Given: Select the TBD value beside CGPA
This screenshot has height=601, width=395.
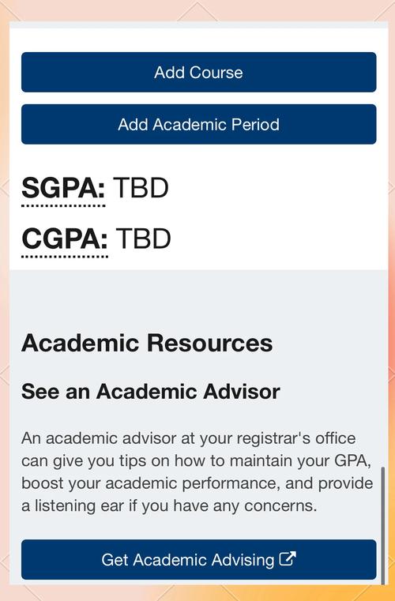Looking at the screenshot, I should coord(143,239).
